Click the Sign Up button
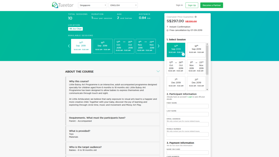This screenshot has height=157, width=279. [x=192, y=5]
